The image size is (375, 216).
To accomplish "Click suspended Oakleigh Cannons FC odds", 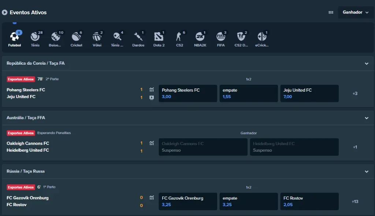I will [203, 147].
